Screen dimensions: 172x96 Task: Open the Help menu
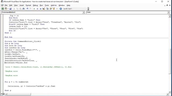click(x=69, y=5)
